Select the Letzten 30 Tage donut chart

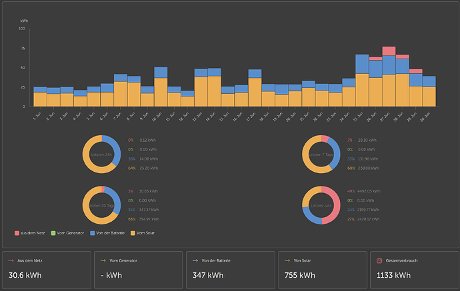pos(101,205)
